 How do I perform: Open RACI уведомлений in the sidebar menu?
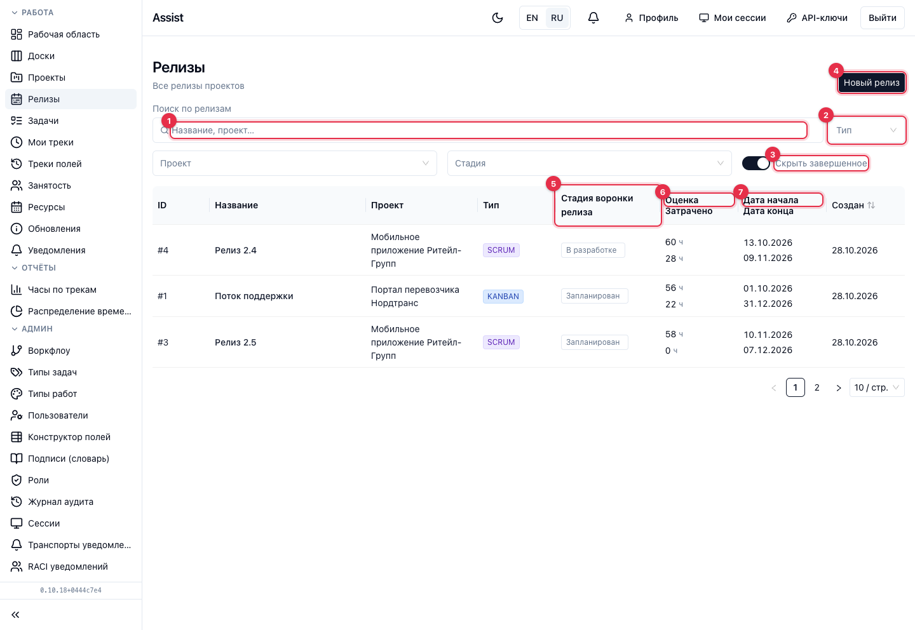(71, 566)
